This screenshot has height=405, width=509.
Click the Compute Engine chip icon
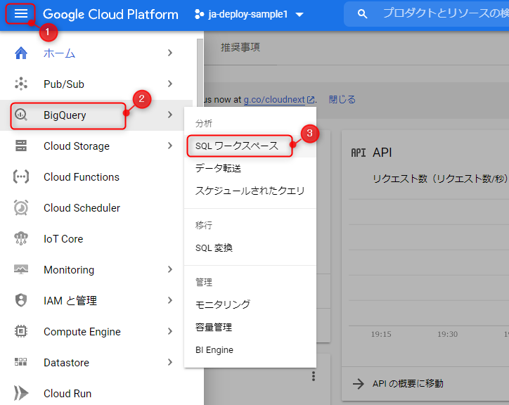coord(21,332)
